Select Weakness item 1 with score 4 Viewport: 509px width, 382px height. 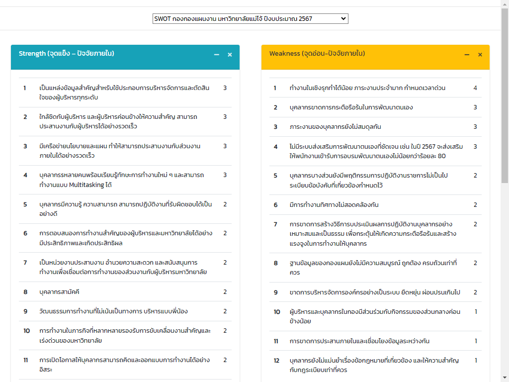(367, 88)
